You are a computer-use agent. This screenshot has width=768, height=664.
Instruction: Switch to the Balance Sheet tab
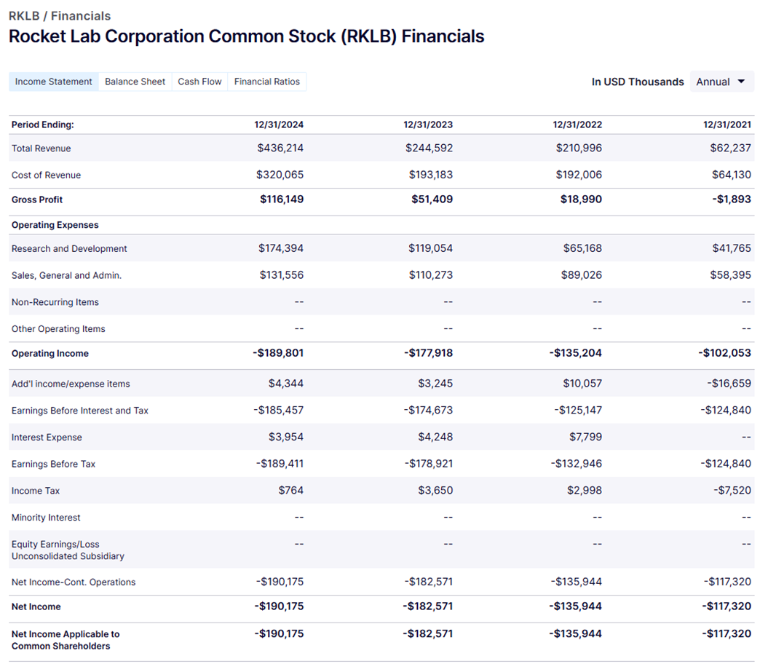(x=135, y=82)
